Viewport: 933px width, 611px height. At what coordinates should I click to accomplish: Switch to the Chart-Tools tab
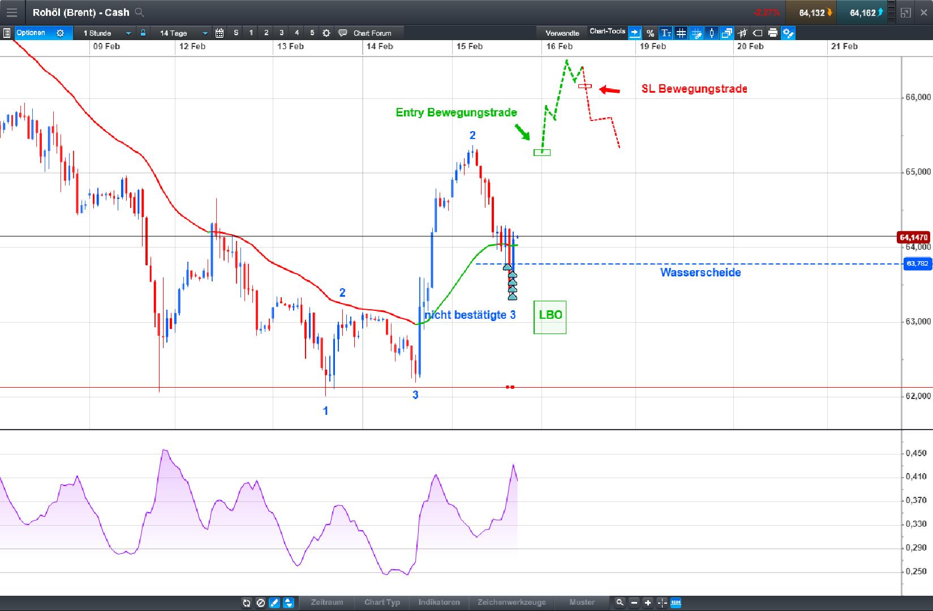[x=607, y=31]
